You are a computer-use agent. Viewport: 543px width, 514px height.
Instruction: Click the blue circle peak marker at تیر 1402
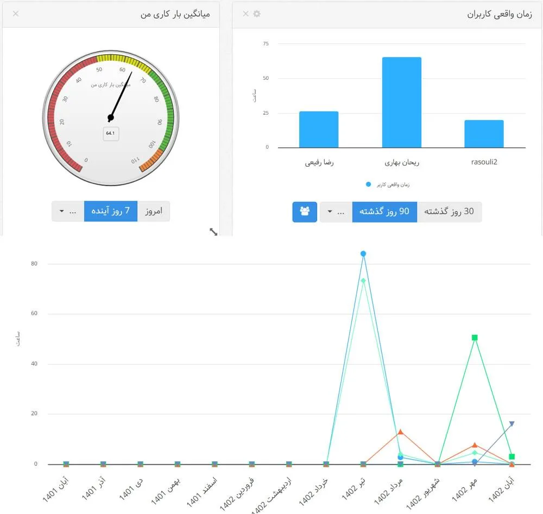[x=363, y=253]
